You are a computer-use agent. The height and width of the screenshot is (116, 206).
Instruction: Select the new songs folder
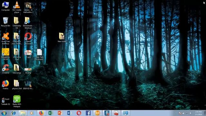point(17,69)
